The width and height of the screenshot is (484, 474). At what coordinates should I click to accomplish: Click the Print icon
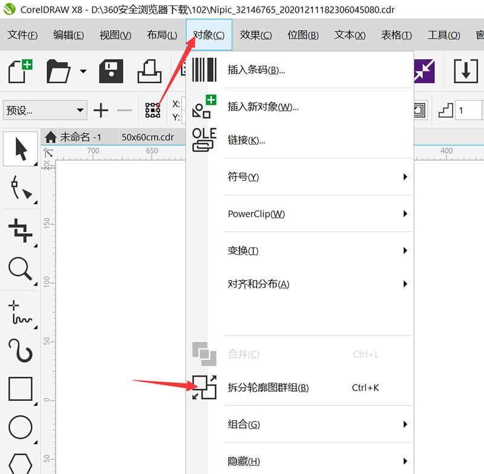tap(149, 71)
